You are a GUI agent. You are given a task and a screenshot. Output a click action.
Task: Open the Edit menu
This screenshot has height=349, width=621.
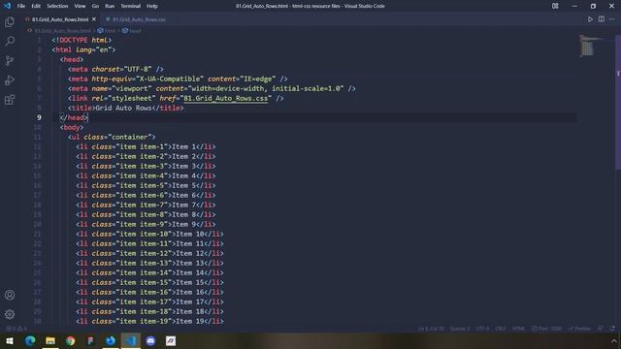tap(36, 6)
